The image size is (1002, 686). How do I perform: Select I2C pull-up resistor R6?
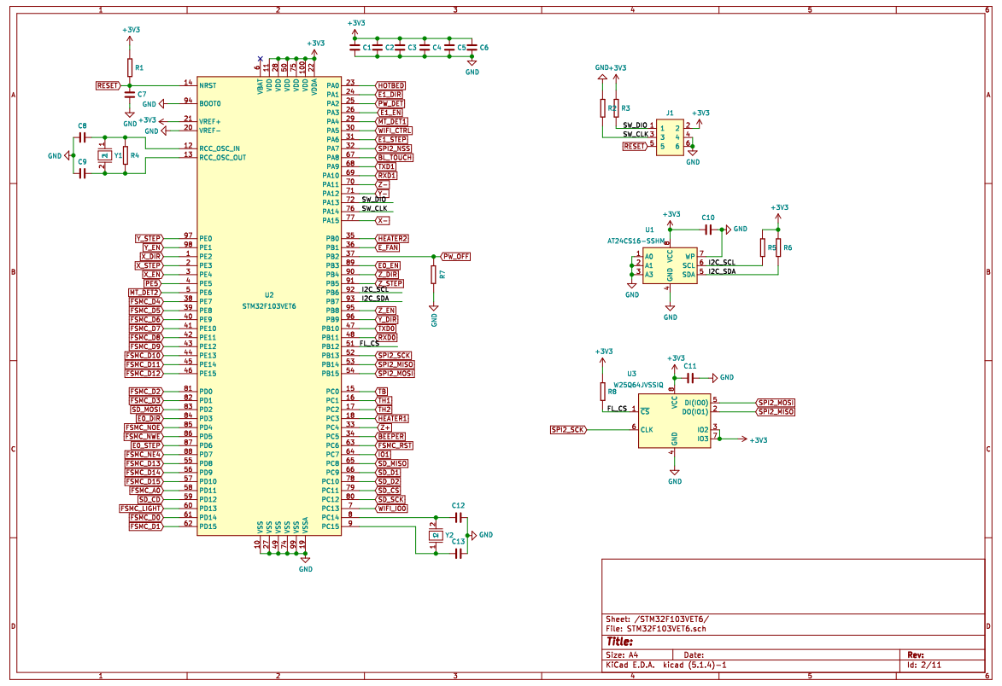(778, 247)
